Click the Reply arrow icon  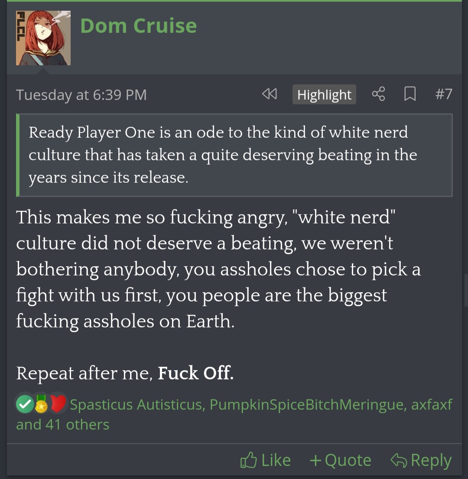point(399,460)
